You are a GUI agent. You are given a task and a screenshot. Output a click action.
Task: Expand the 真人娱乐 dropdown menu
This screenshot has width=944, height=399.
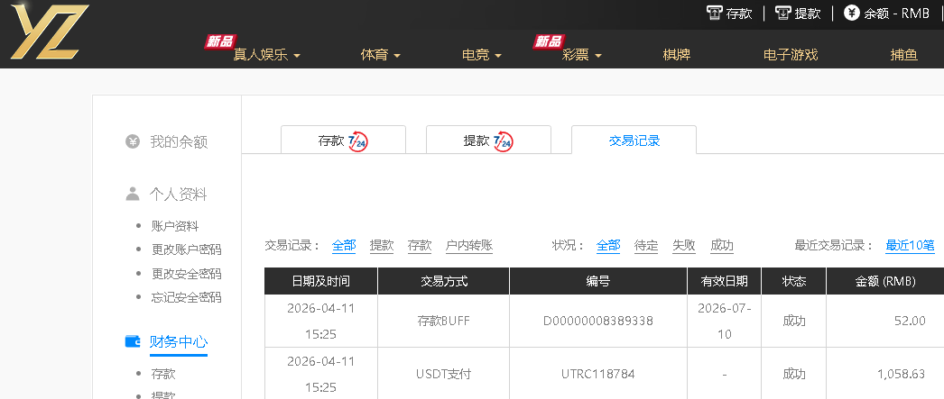coord(266,55)
